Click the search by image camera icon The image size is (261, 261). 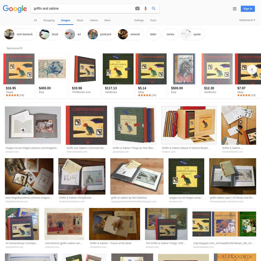point(137,9)
